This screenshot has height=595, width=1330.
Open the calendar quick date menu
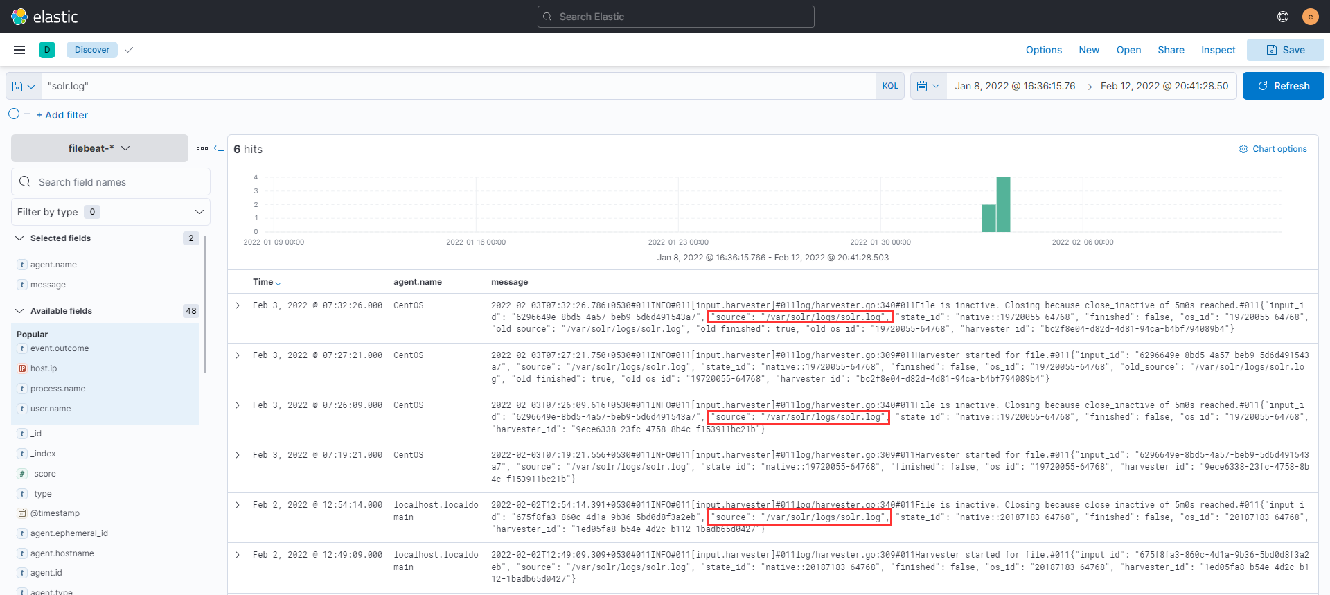928,86
